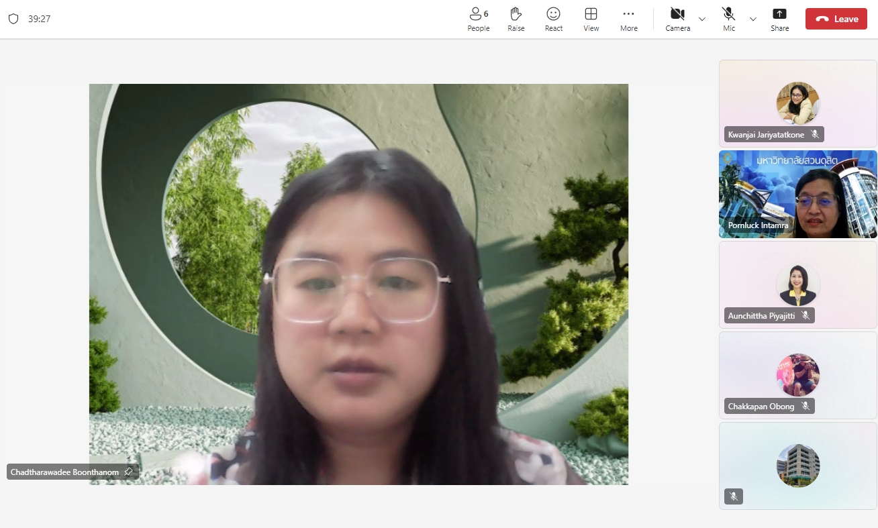Share your screen content
Viewport: 878px width, 528px height.
click(x=779, y=19)
